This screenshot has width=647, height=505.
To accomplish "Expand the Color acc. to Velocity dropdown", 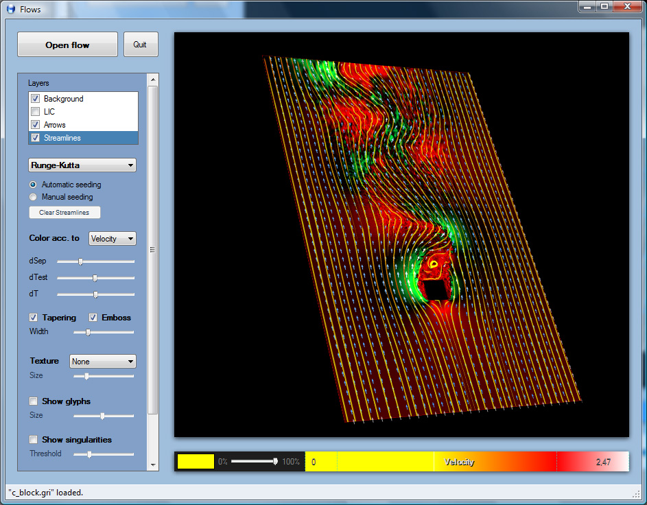I will [113, 239].
